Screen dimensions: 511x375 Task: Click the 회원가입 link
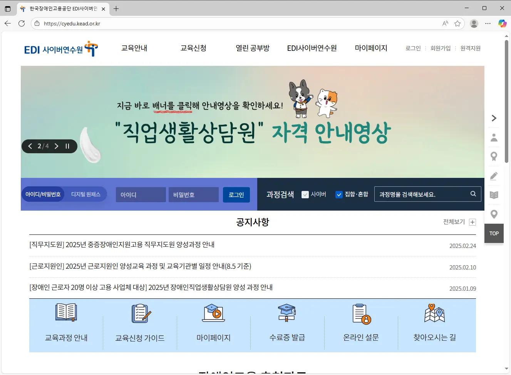[x=441, y=48]
